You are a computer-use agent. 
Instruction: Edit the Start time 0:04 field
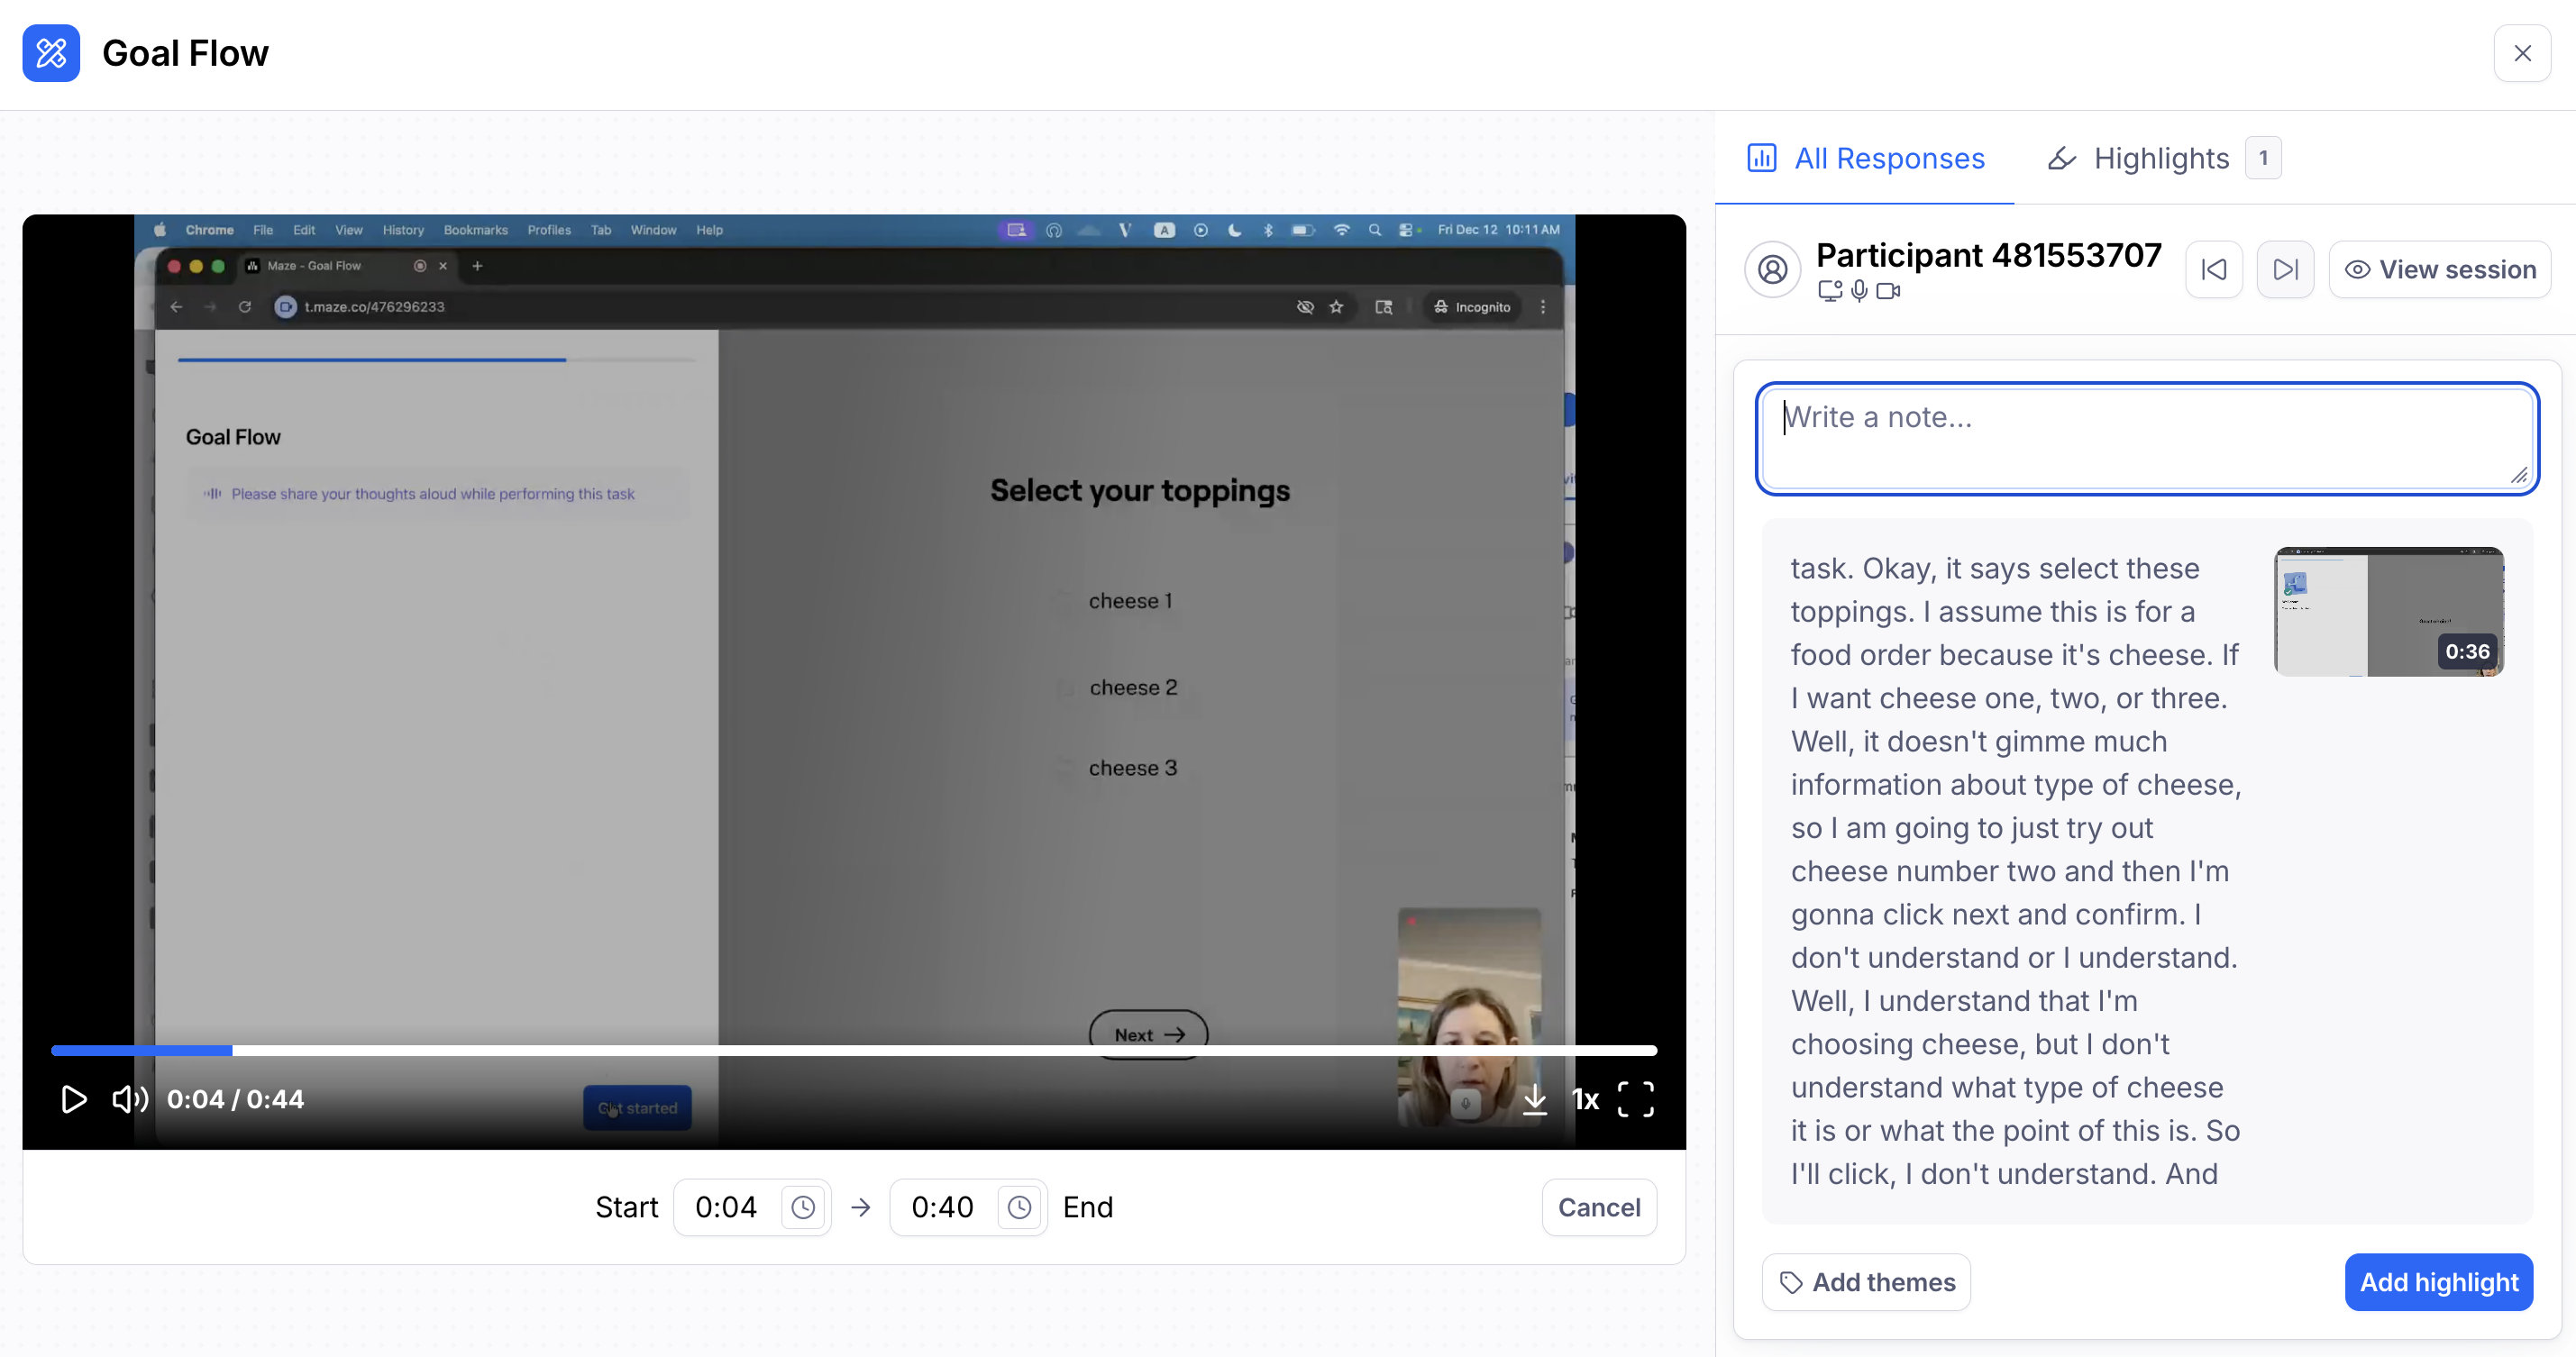pyautogui.click(x=727, y=1207)
